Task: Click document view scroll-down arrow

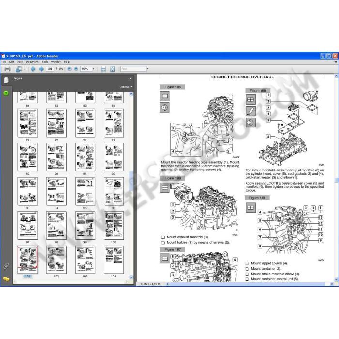Action: (x=336, y=279)
